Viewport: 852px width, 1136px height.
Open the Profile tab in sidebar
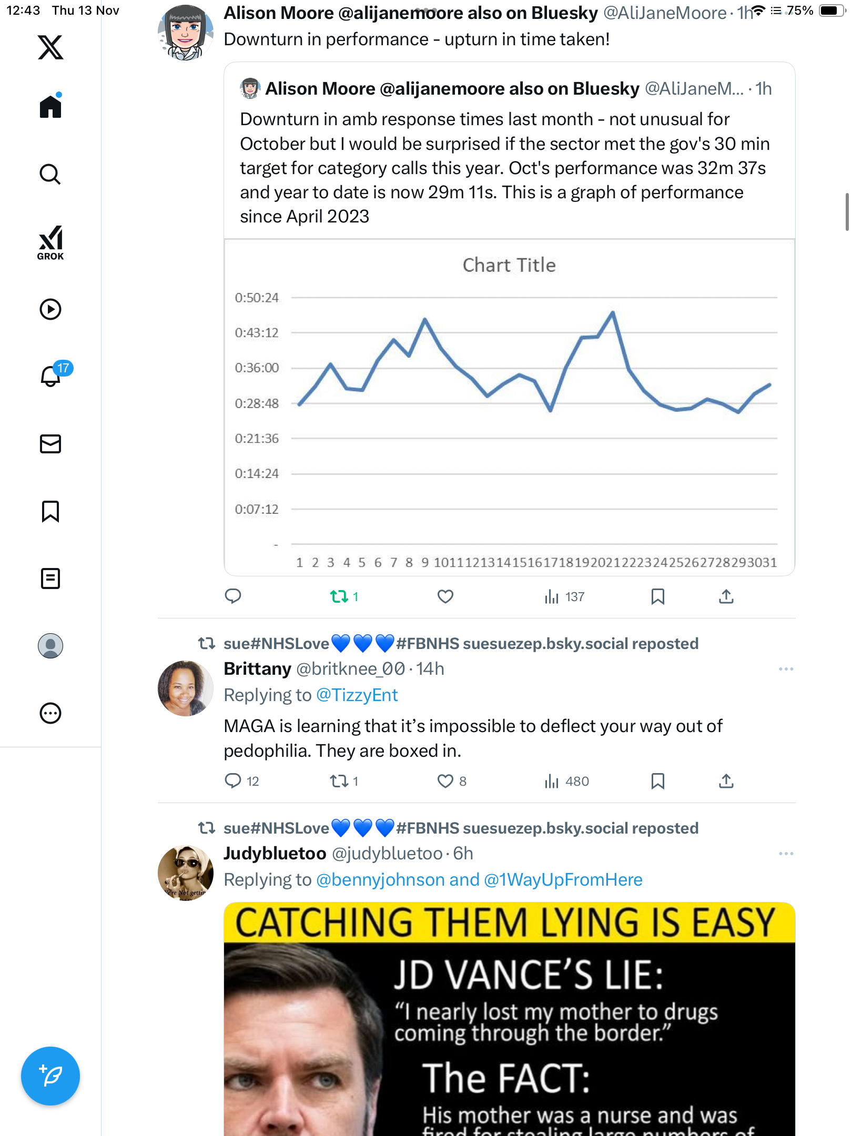(x=50, y=646)
